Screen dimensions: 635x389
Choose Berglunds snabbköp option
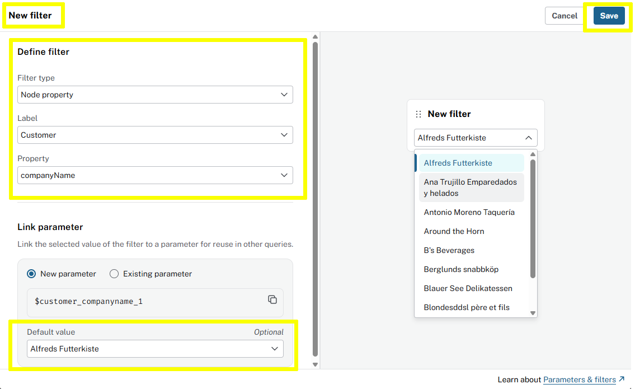click(461, 269)
